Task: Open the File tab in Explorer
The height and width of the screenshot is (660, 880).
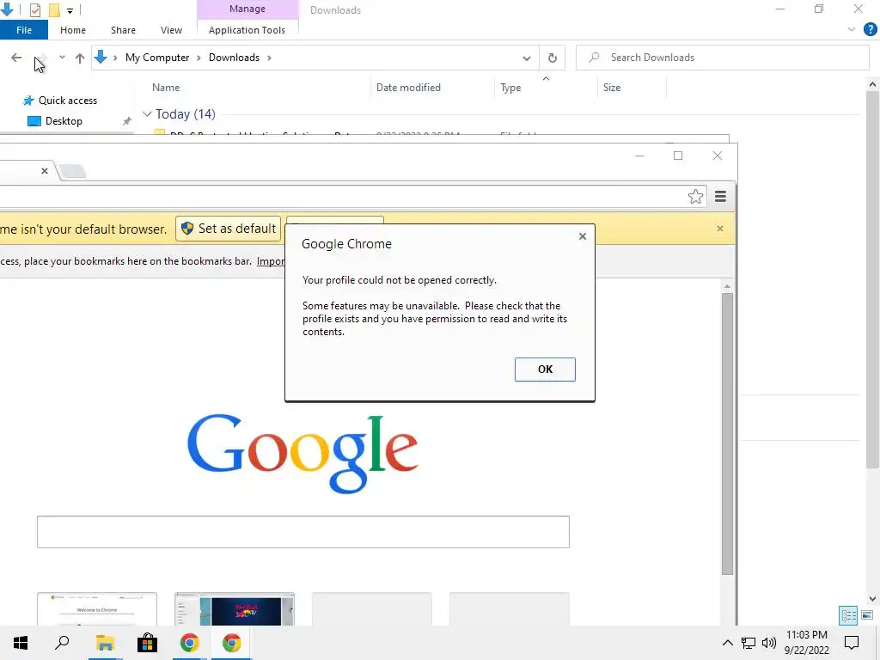Action: (23, 30)
